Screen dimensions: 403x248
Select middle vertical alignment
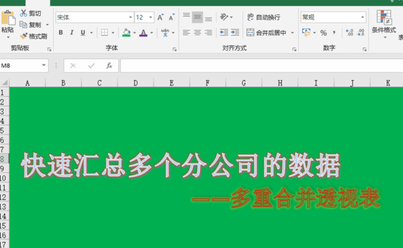point(197,17)
